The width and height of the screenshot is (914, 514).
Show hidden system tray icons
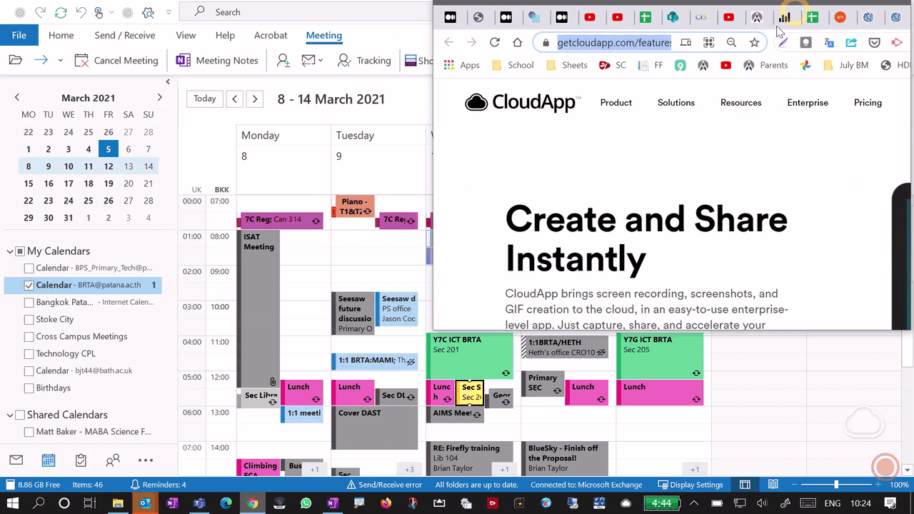click(693, 503)
